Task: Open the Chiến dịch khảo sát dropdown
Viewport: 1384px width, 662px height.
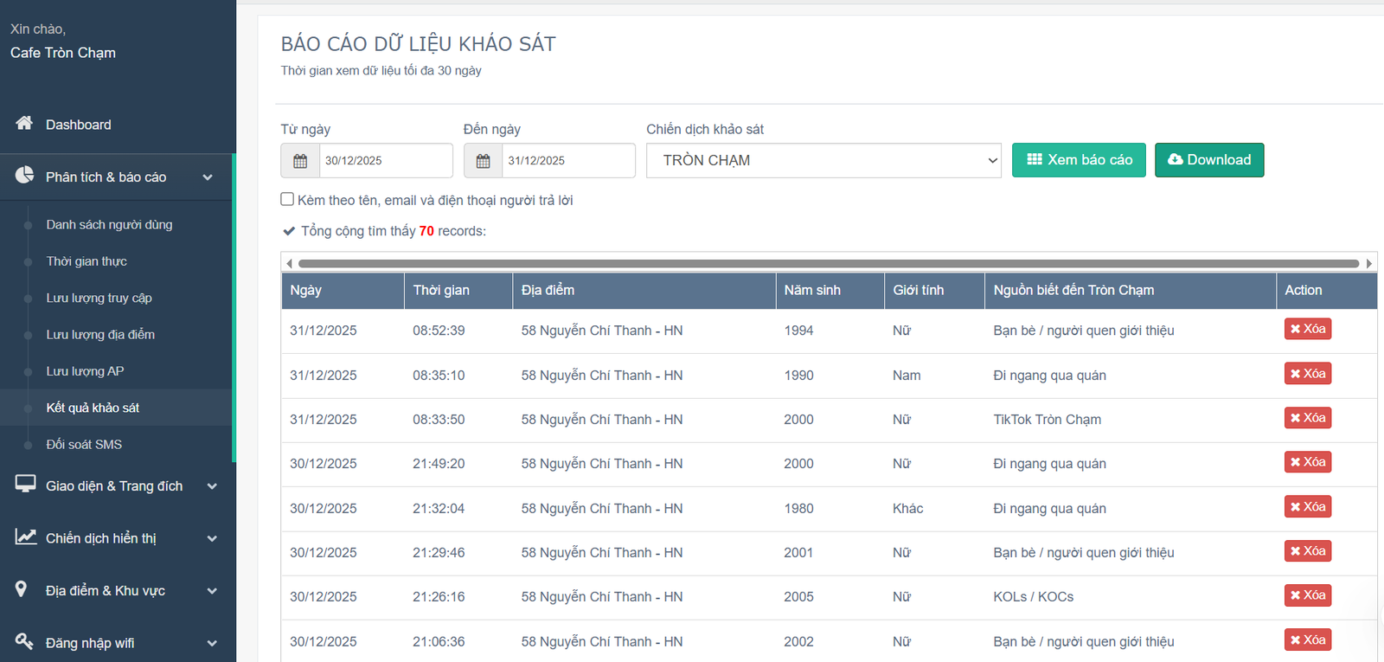Action: 823,161
